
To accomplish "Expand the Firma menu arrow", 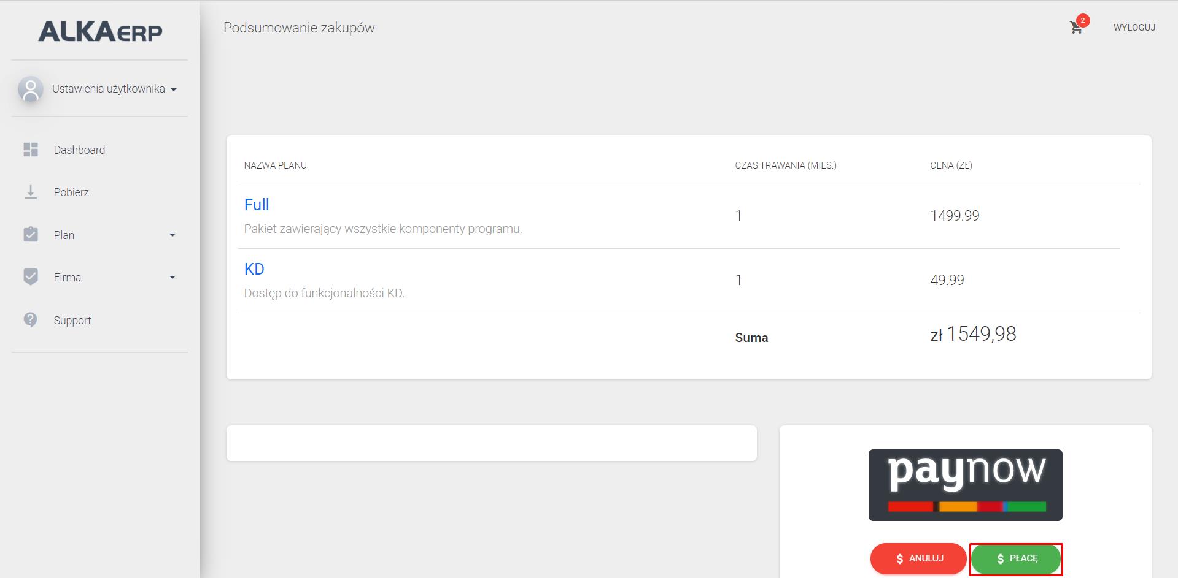I will pyautogui.click(x=172, y=277).
